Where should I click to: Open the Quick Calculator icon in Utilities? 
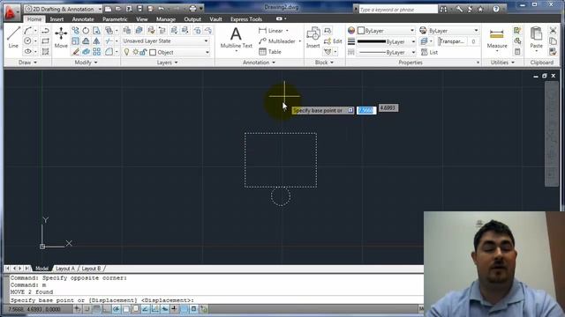(x=517, y=52)
